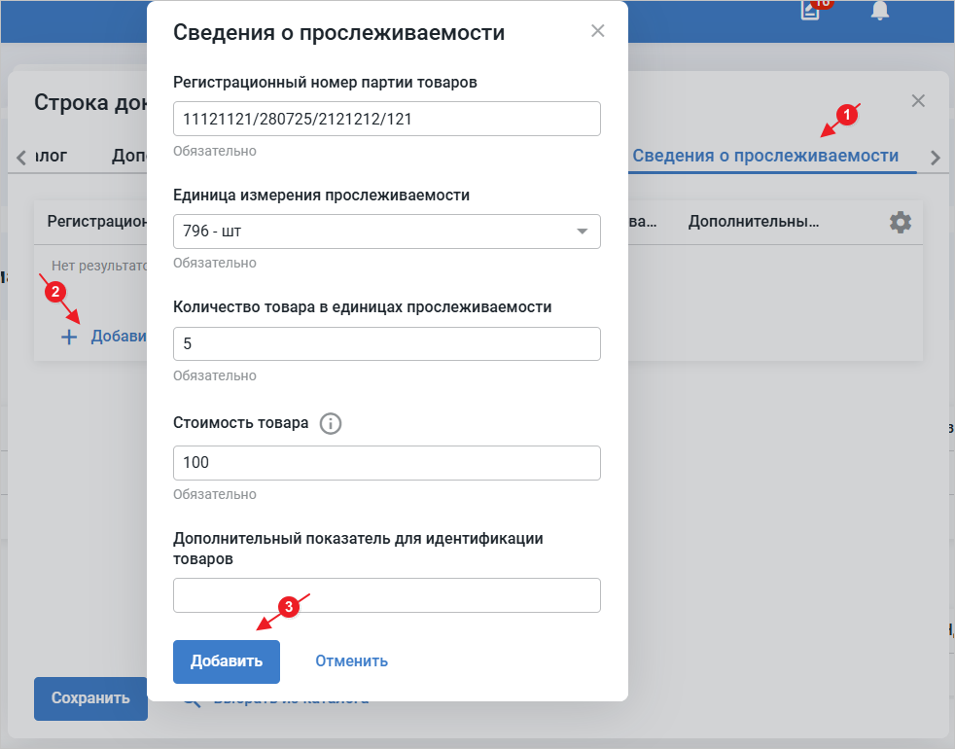Viewport: 955px width, 749px height.
Task: Click the dropdown arrow next to 796 - шт
Action: click(583, 232)
